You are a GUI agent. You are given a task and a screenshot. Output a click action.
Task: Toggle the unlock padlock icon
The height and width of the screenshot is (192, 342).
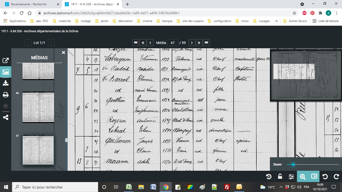(x=280, y=176)
